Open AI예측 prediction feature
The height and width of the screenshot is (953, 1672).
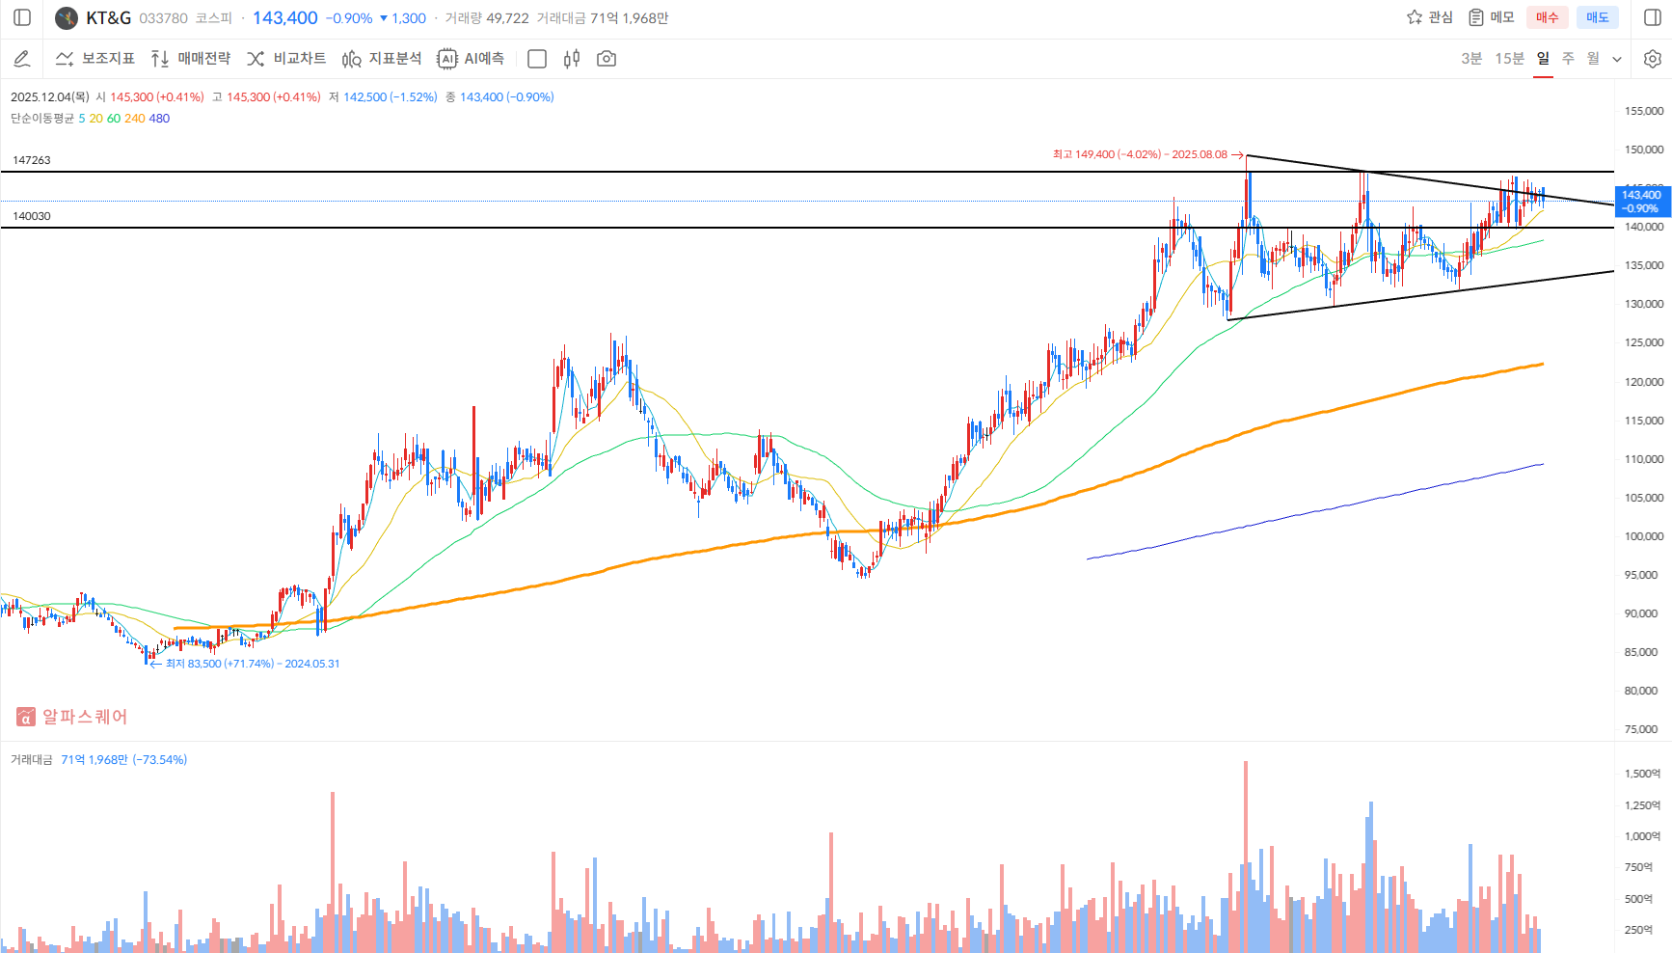[x=471, y=59]
